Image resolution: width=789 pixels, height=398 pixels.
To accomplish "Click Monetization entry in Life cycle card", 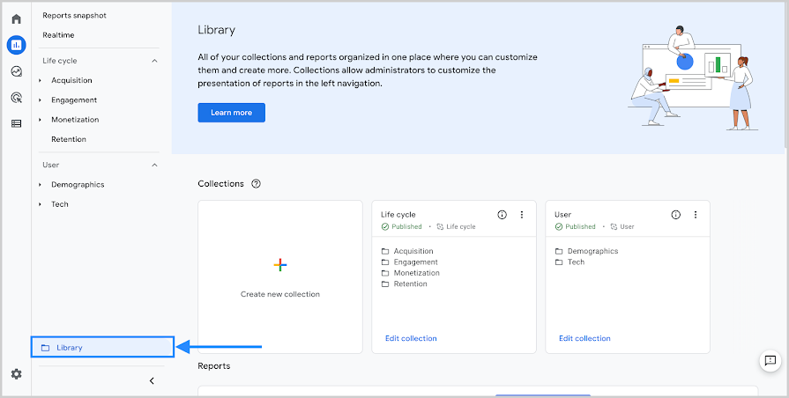I will [x=417, y=273].
